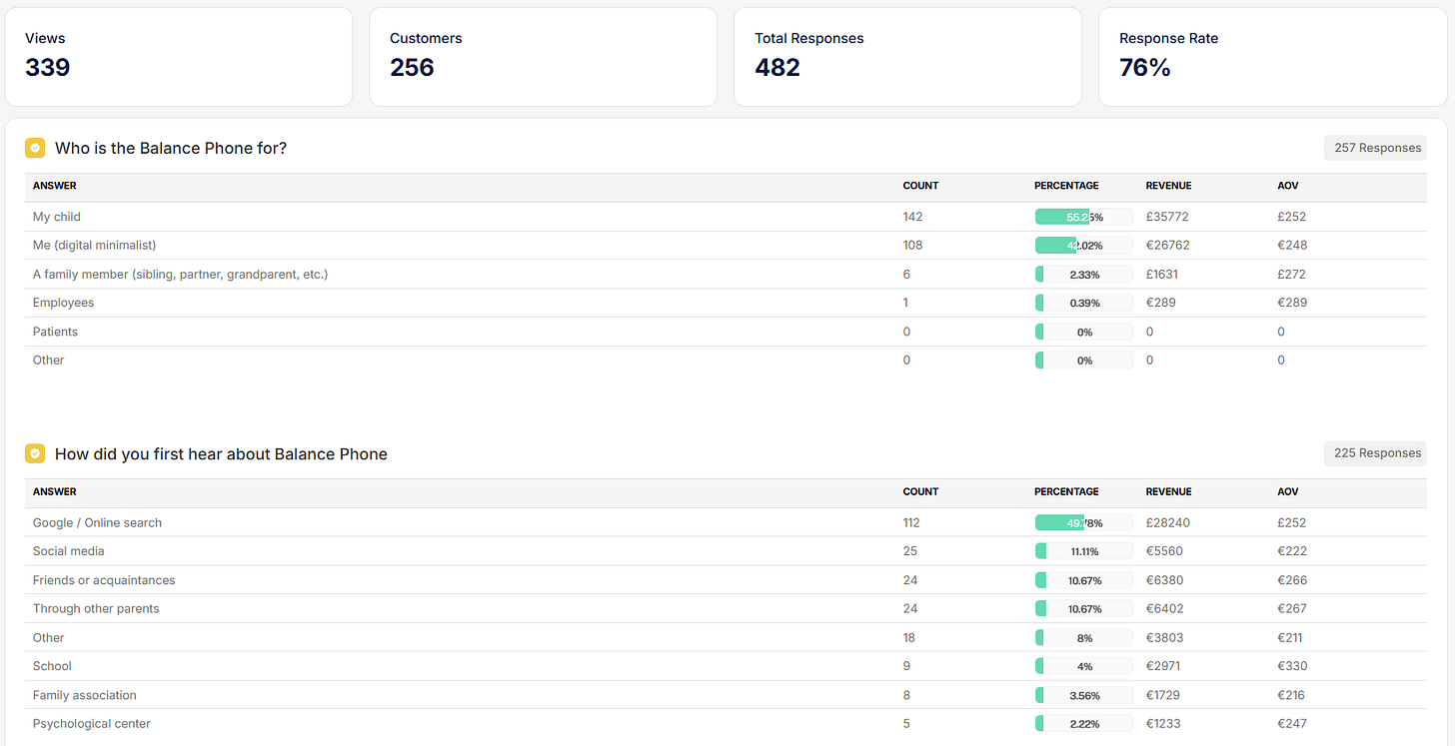
Task: Select the Response Rate card showing 76%
Action: (x=1271, y=56)
